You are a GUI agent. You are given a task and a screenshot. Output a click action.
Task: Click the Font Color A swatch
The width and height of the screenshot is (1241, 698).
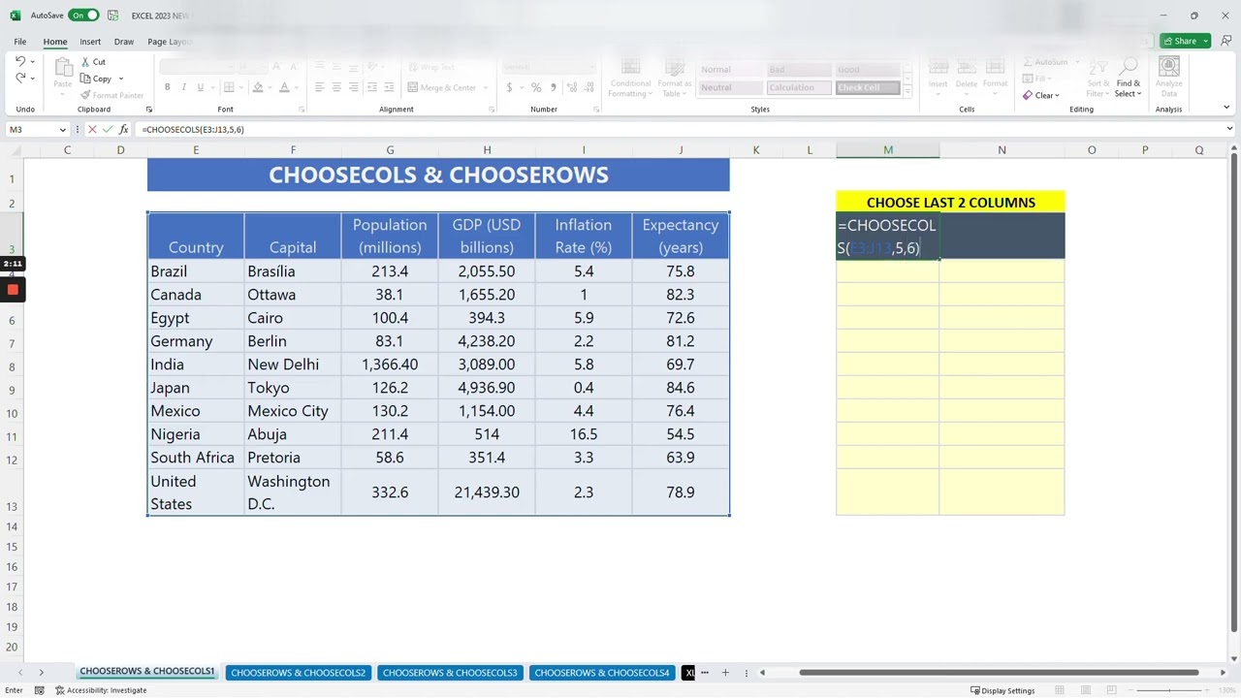284,87
